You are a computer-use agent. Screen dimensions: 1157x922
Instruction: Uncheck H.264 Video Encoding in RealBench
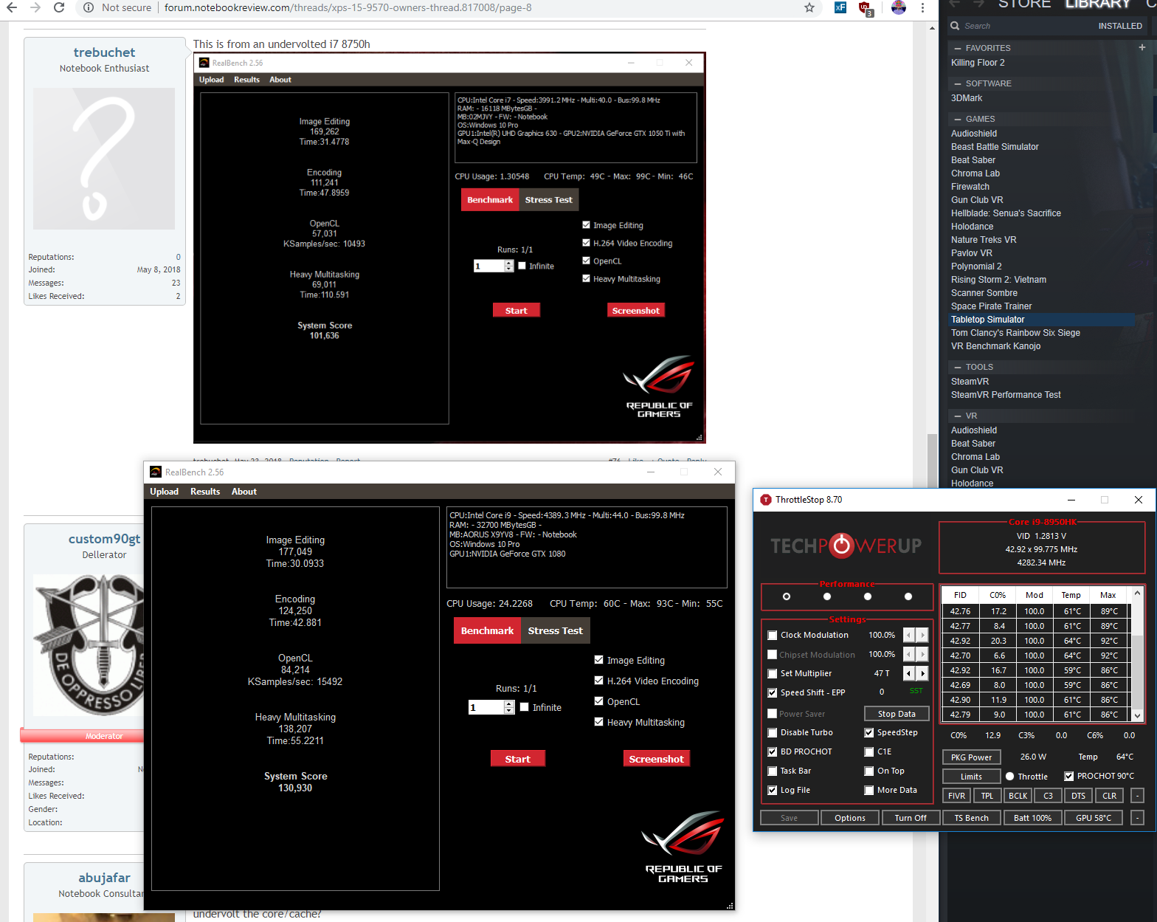pyautogui.click(x=599, y=681)
